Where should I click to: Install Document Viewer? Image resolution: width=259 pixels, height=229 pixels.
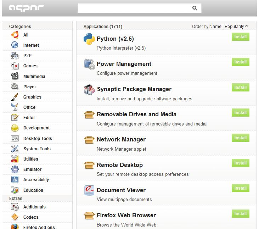(240, 188)
